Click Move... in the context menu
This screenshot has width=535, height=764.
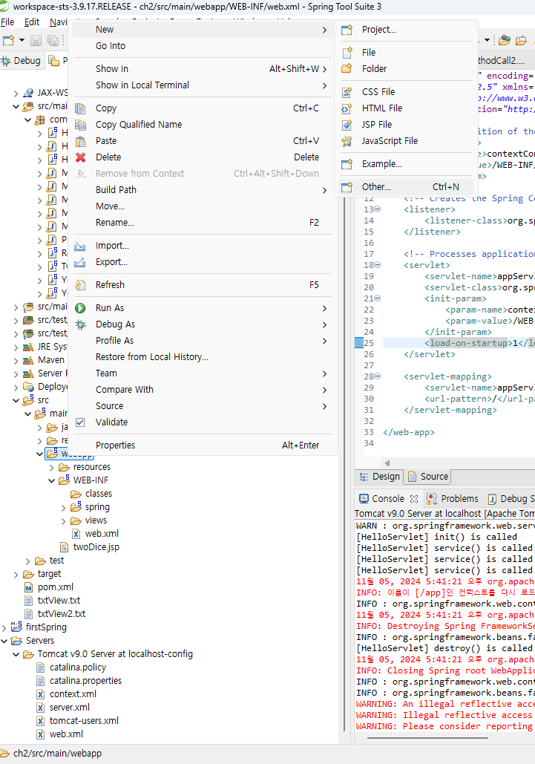(202, 206)
